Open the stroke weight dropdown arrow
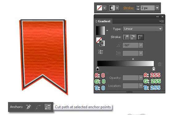Image resolution: width=185 pixels, height=115 pixels. [157, 8]
